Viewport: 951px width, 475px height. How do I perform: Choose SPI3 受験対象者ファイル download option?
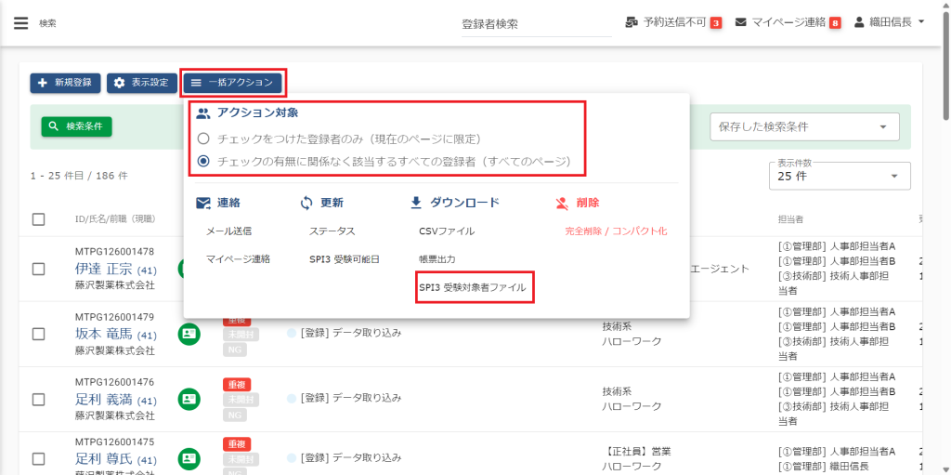pyautogui.click(x=472, y=288)
